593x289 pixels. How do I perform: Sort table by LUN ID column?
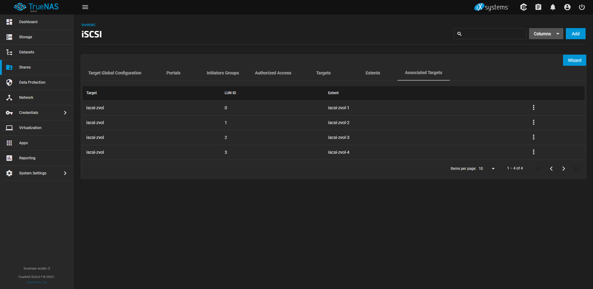(230, 93)
